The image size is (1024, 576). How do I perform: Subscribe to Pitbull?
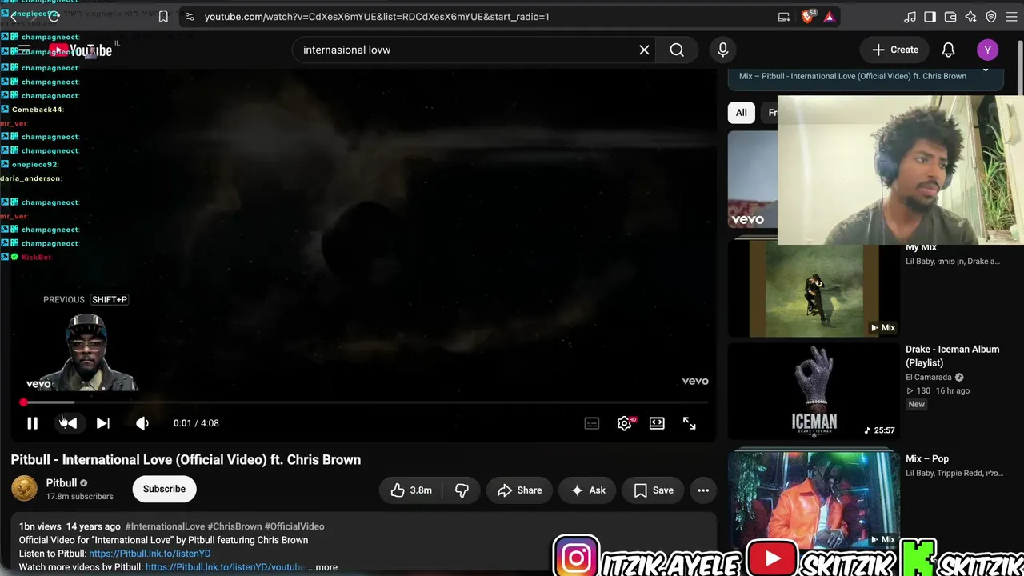(x=164, y=489)
